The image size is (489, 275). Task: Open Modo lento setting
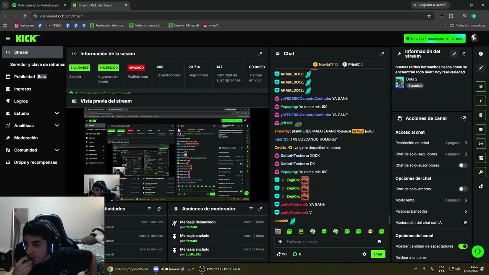coord(431,200)
